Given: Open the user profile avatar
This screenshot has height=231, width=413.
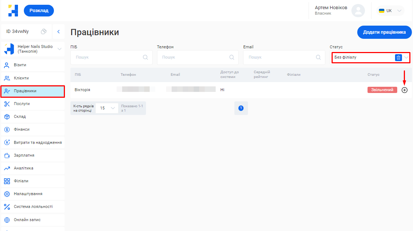Looking at the screenshot, I should pos(358,11).
